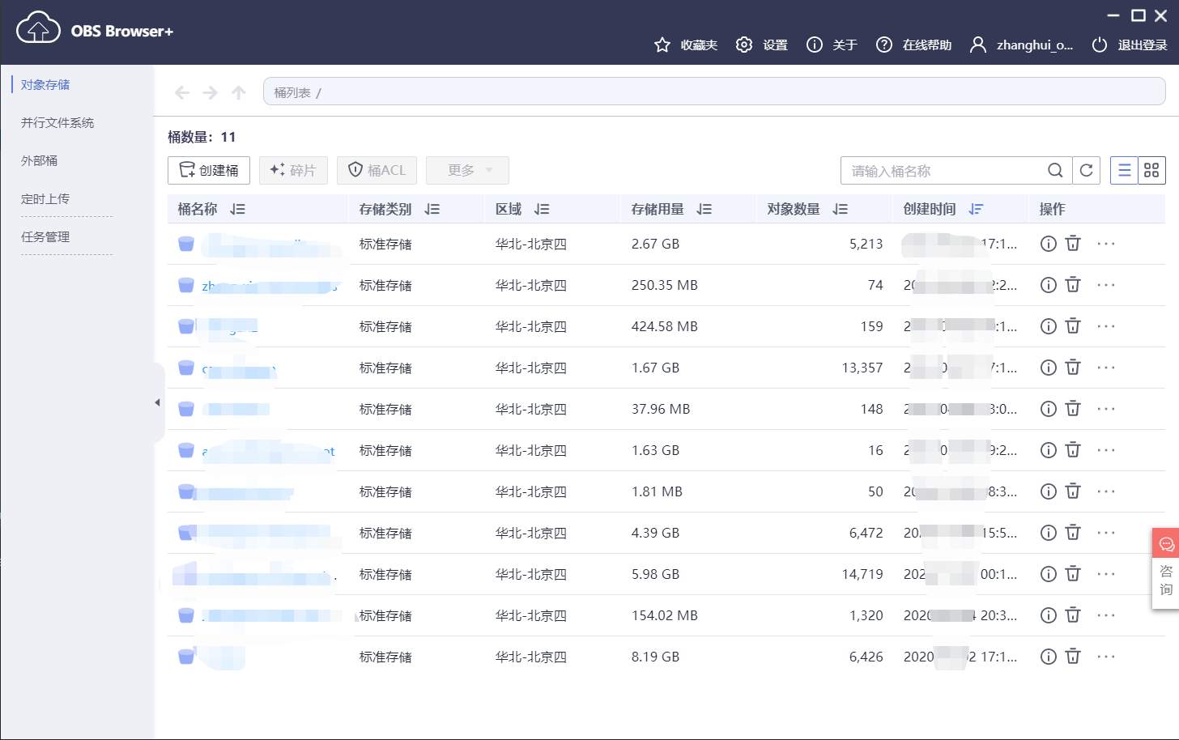Image resolution: width=1179 pixels, height=740 pixels.
Task: Click 退出登录 to log out
Action: pyautogui.click(x=1129, y=45)
